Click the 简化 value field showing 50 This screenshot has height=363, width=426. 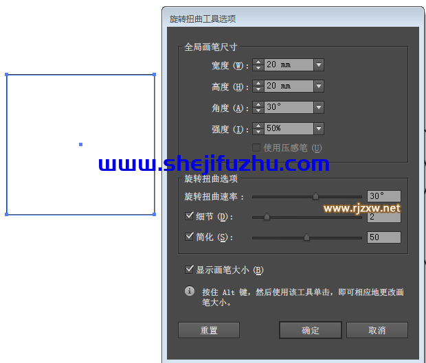tap(383, 237)
